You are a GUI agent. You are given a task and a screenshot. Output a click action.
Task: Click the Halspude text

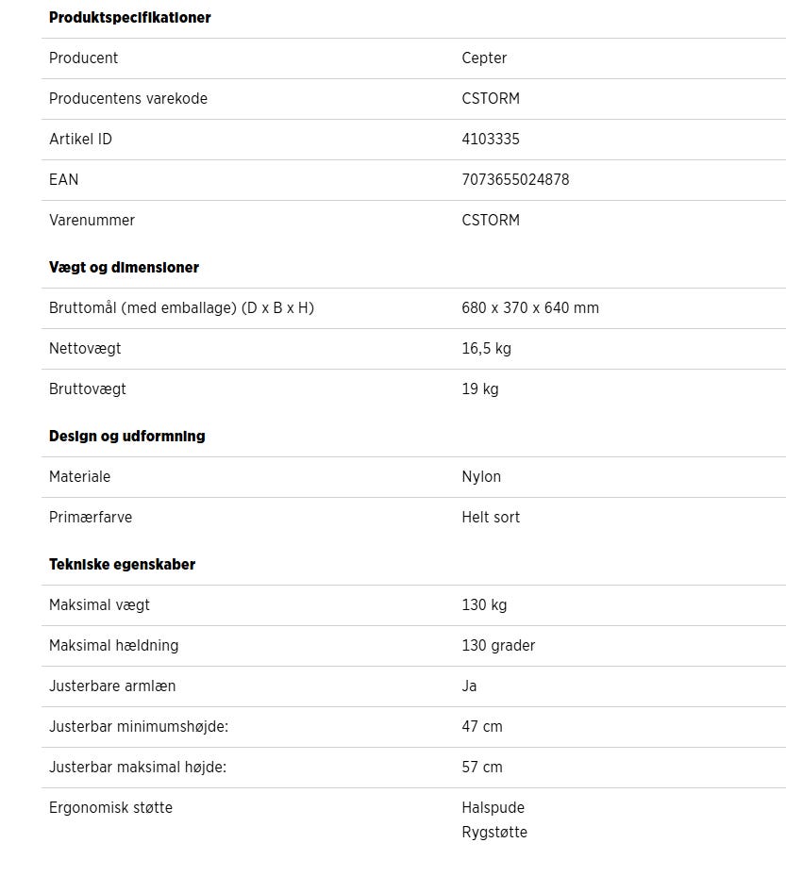(493, 808)
